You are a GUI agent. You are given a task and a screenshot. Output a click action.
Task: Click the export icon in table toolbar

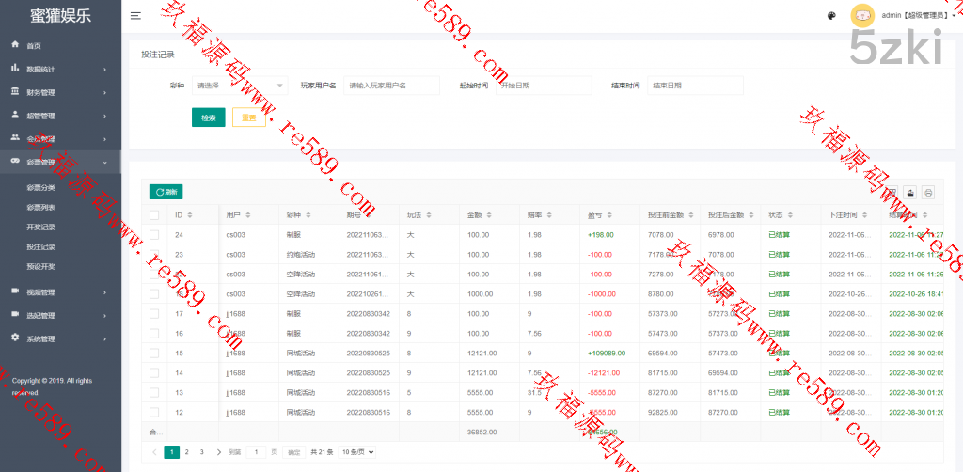[910, 192]
